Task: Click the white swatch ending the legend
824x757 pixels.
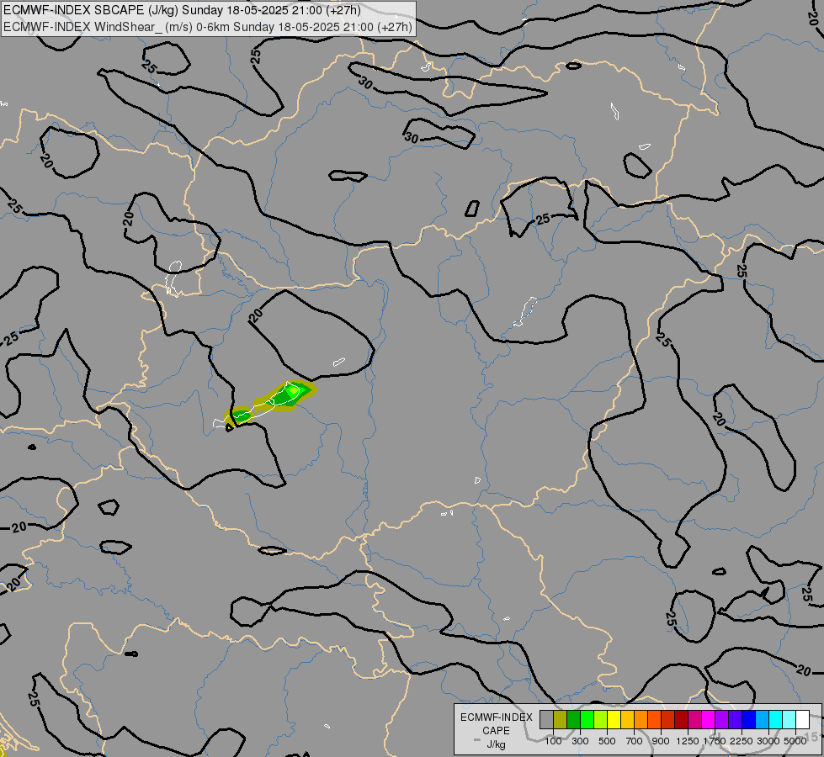Action: 802,719
